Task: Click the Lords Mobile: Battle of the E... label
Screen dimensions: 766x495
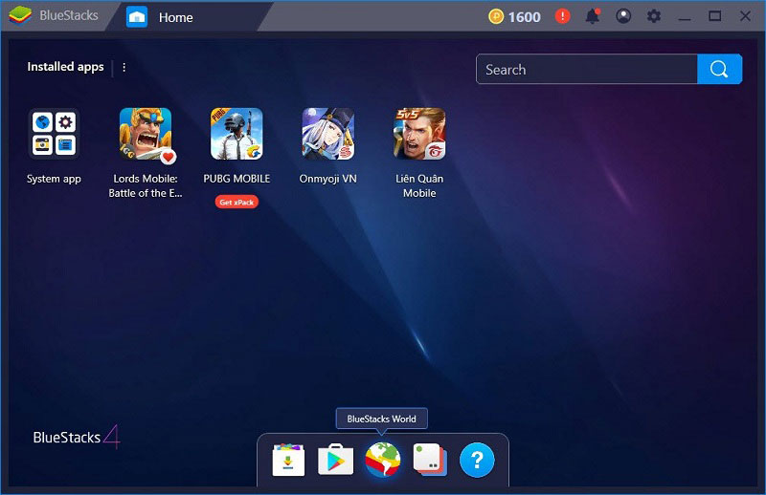Action: (146, 185)
